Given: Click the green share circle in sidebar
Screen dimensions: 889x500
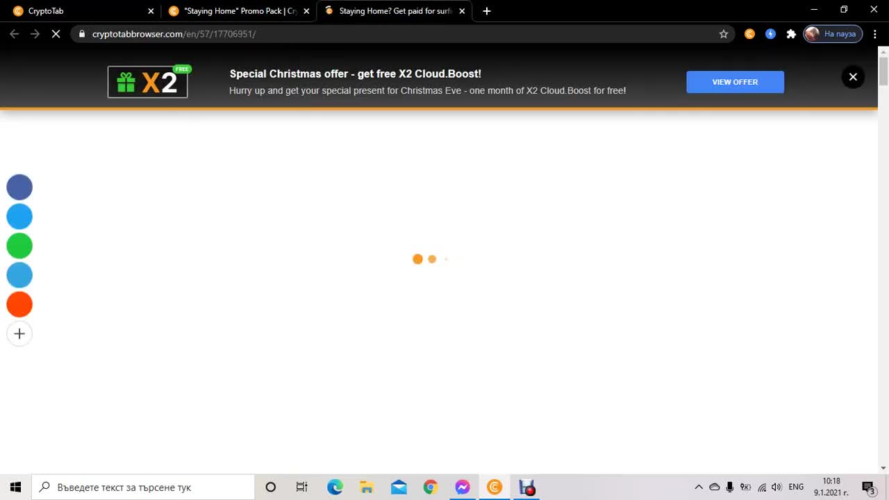Looking at the screenshot, I should (x=19, y=246).
